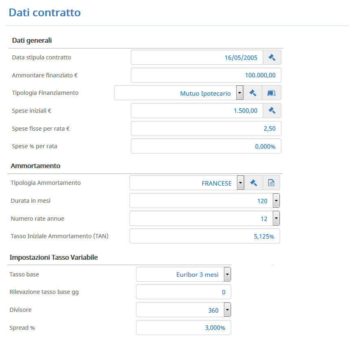Image resolution: width=349 pixels, height=355 pixels.
Task: Open the document icon beside Tipologia Ammortamento
Action: (271, 182)
